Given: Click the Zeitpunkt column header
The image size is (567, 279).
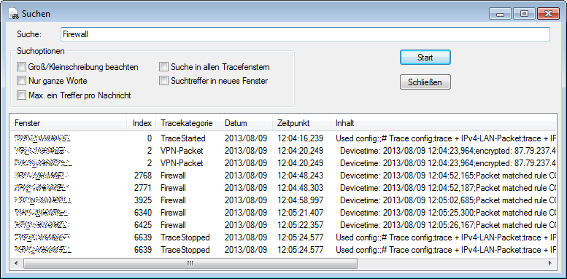Looking at the screenshot, I should (x=301, y=123).
